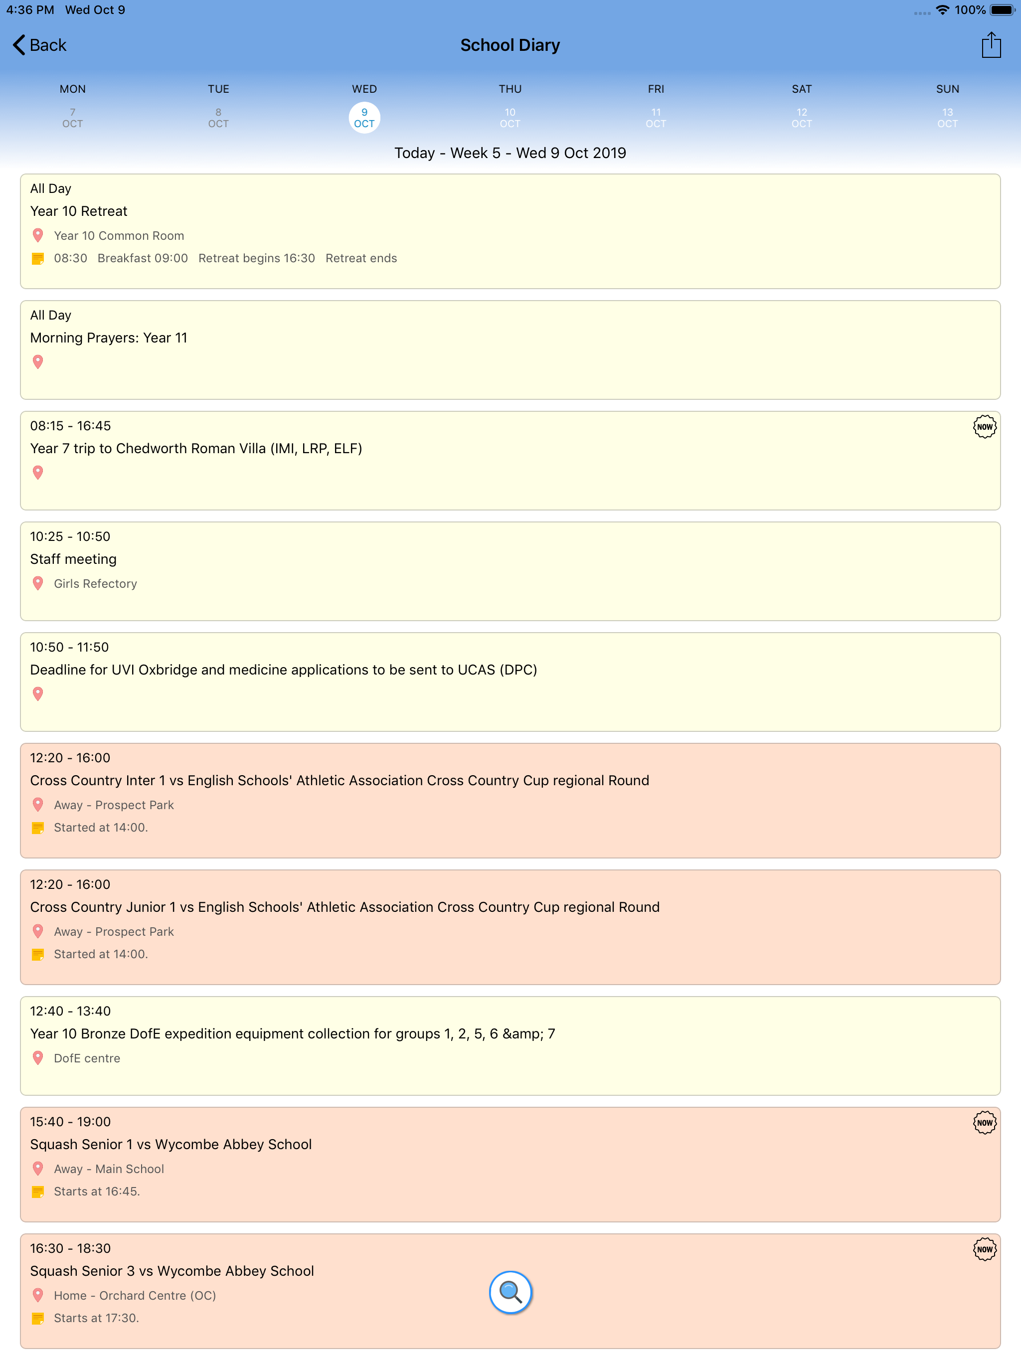Image resolution: width=1021 pixels, height=1362 pixels.
Task: Open Cross Country Inter 1 event
Action: click(510, 801)
